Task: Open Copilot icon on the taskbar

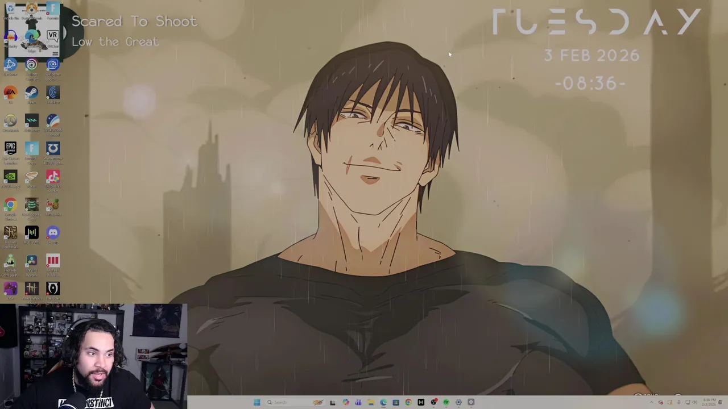Action: pos(346,402)
